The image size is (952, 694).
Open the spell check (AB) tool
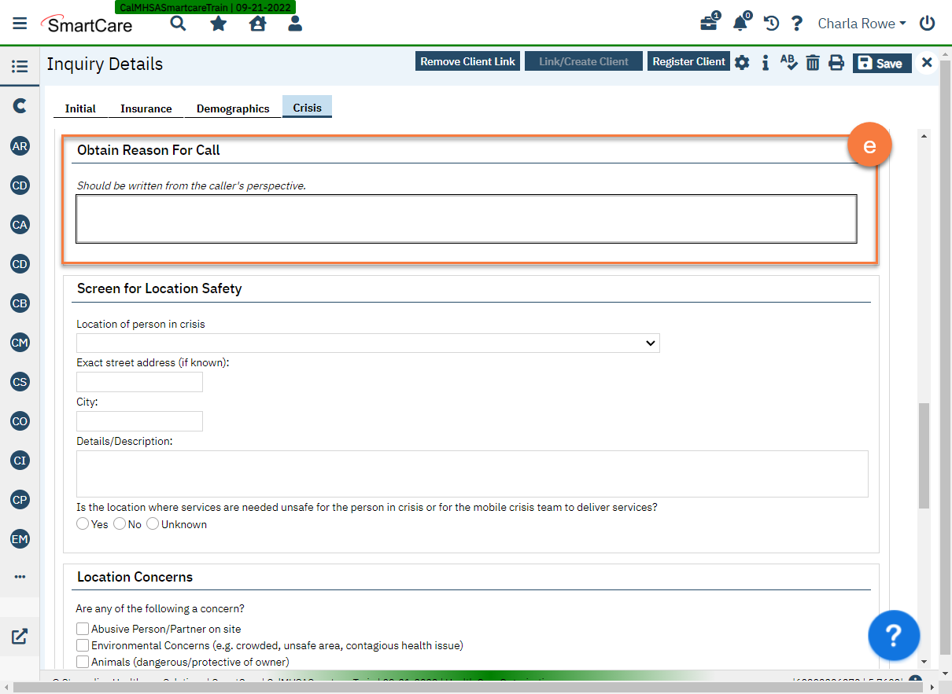[789, 62]
